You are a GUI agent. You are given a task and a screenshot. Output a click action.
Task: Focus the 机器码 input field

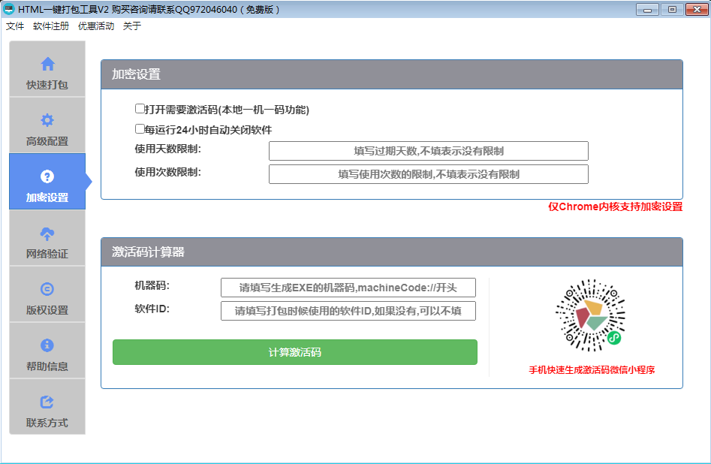coord(348,288)
